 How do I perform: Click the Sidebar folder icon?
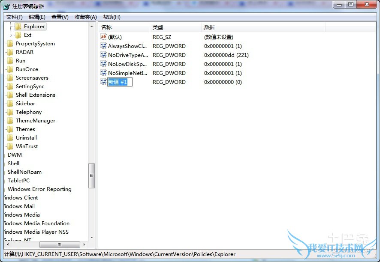(10, 104)
